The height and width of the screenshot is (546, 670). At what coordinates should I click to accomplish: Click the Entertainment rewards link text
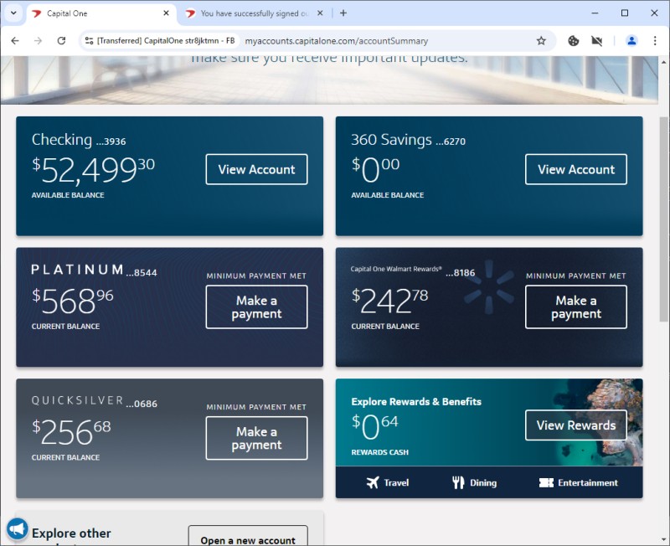point(588,482)
